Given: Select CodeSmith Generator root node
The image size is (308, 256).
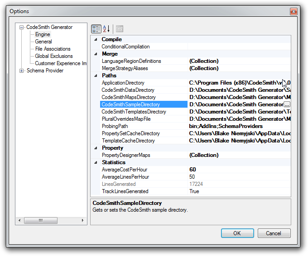Looking at the screenshot, I should (49, 27).
